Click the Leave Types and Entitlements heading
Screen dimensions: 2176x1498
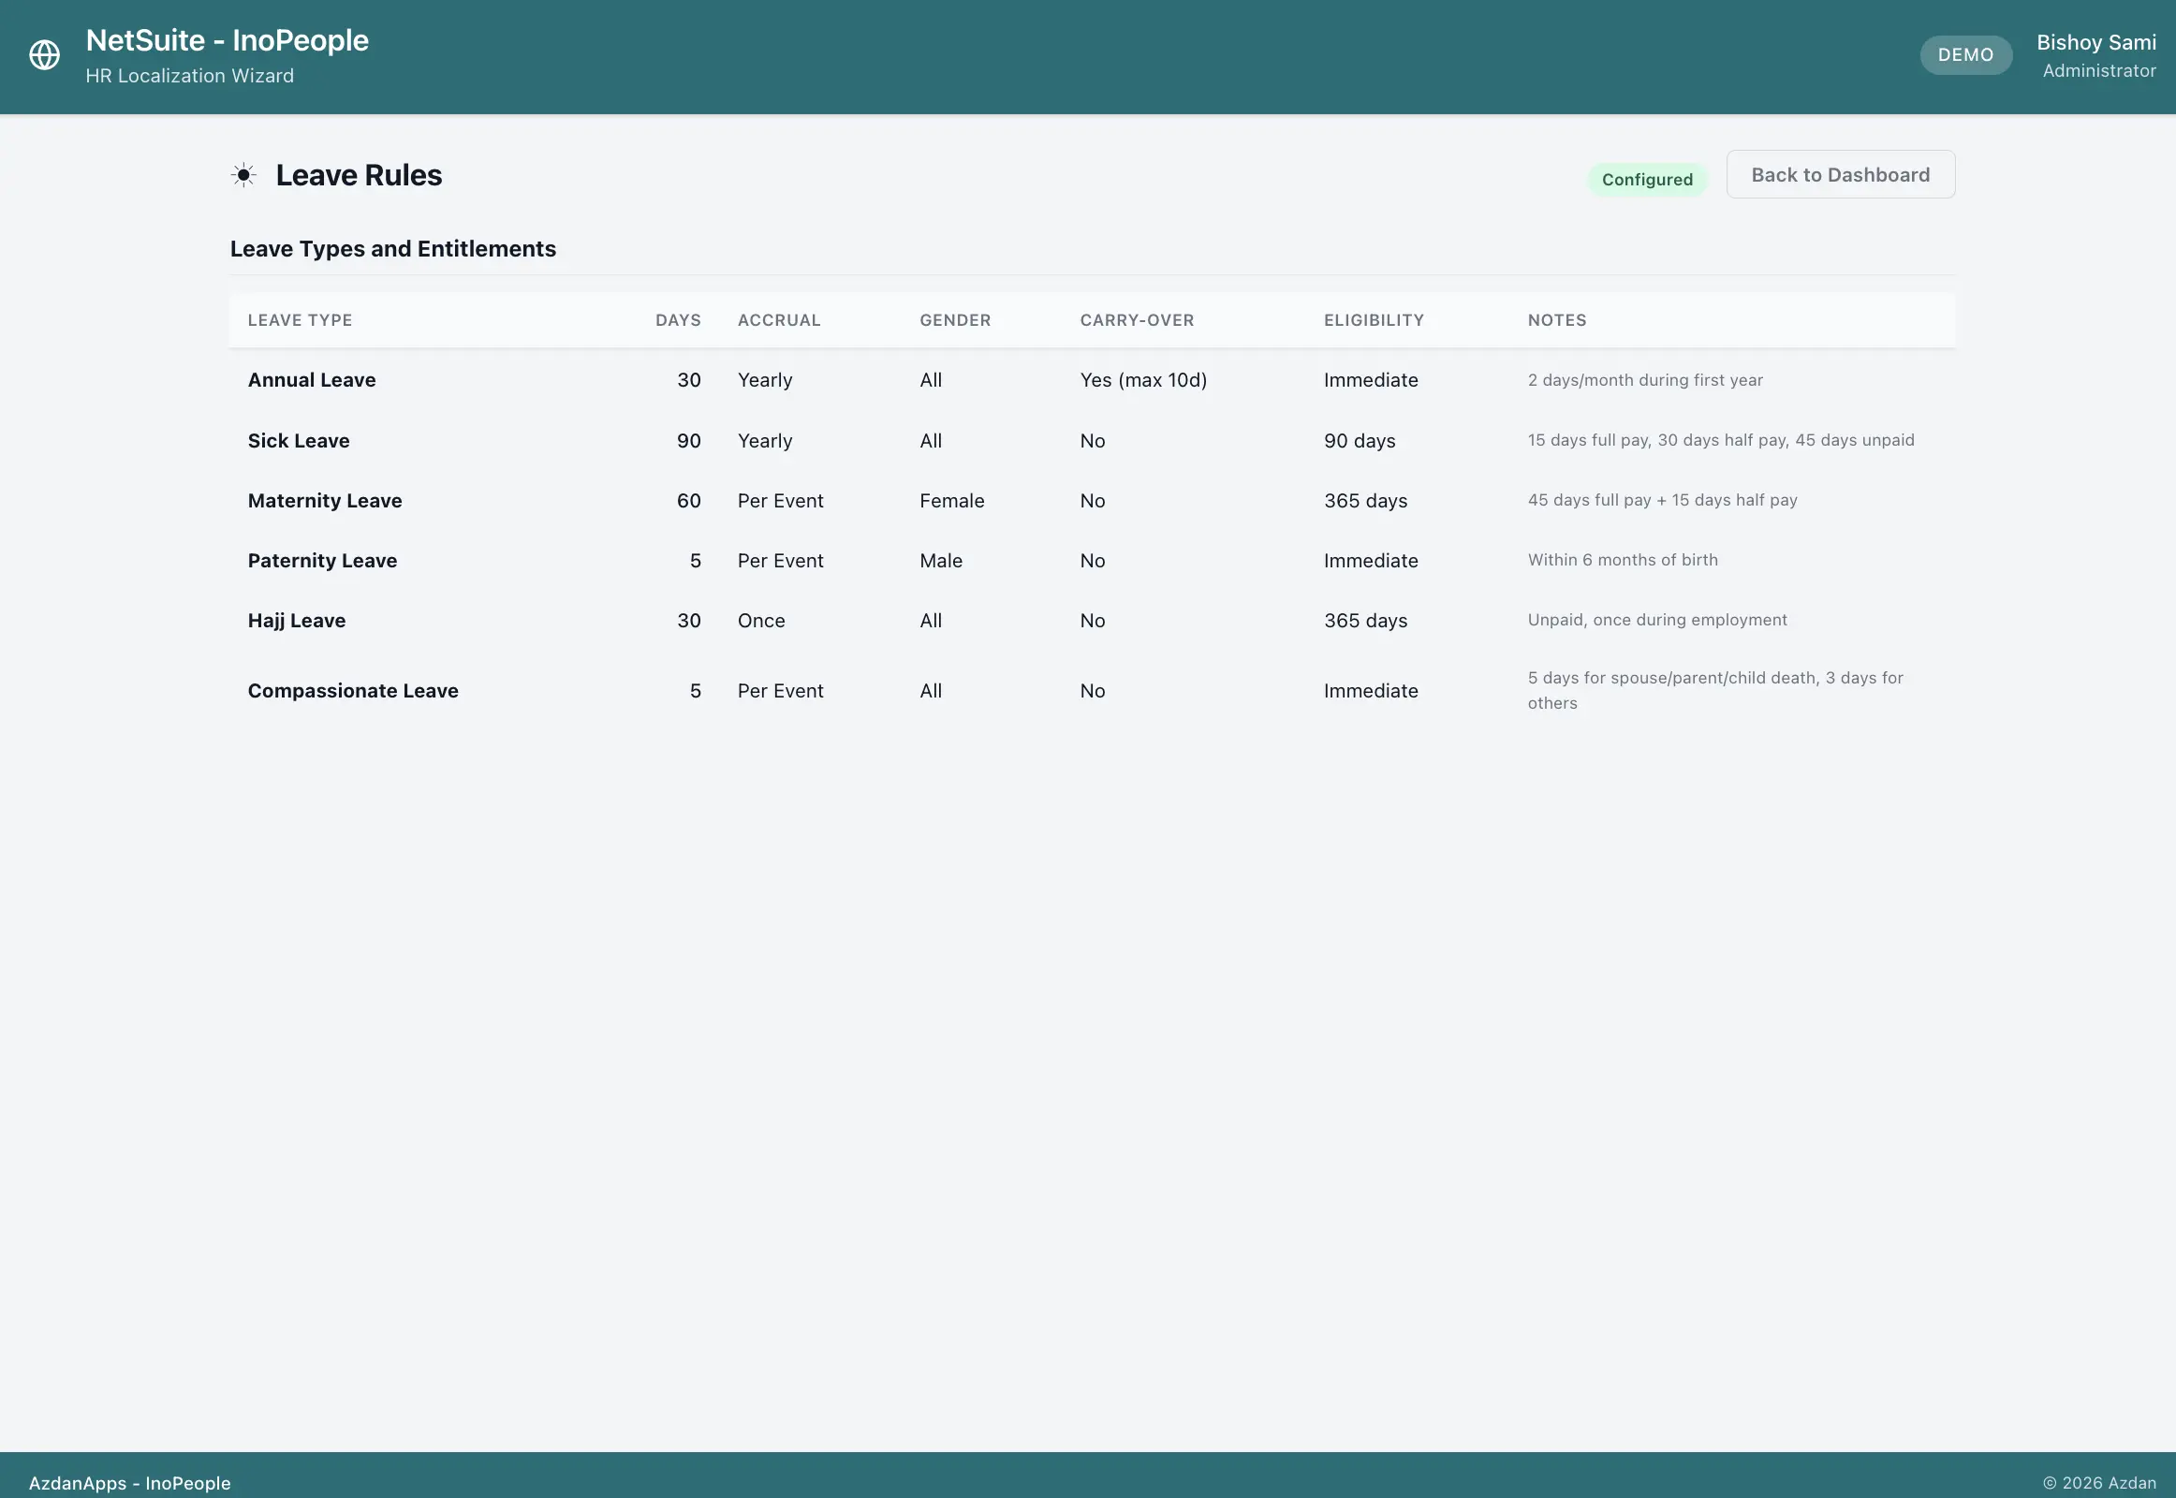click(x=392, y=249)
